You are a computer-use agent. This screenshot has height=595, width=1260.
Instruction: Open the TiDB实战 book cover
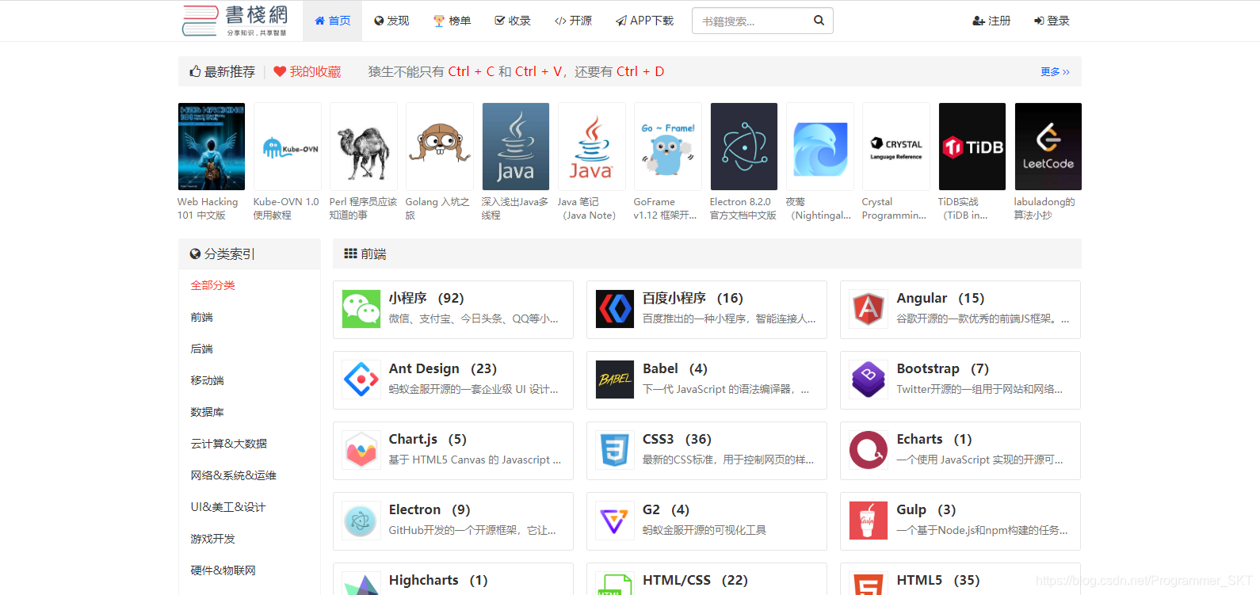click(972, 147)
